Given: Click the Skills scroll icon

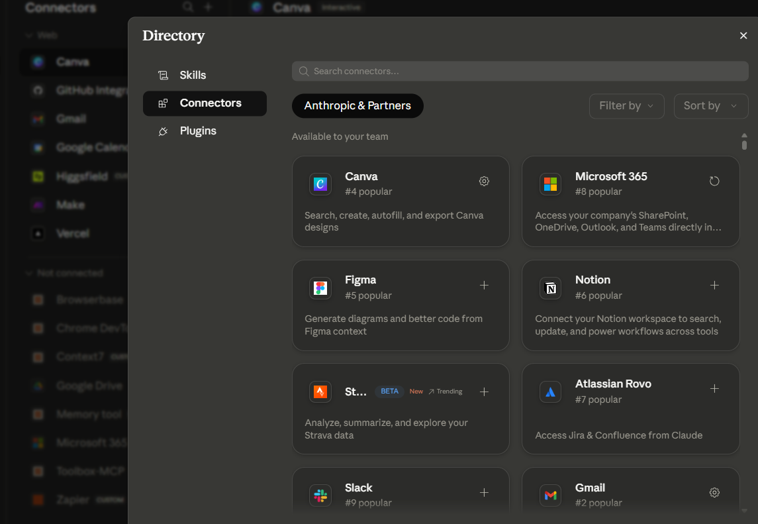Looking at the screenshot, I should tap(163, 75).
